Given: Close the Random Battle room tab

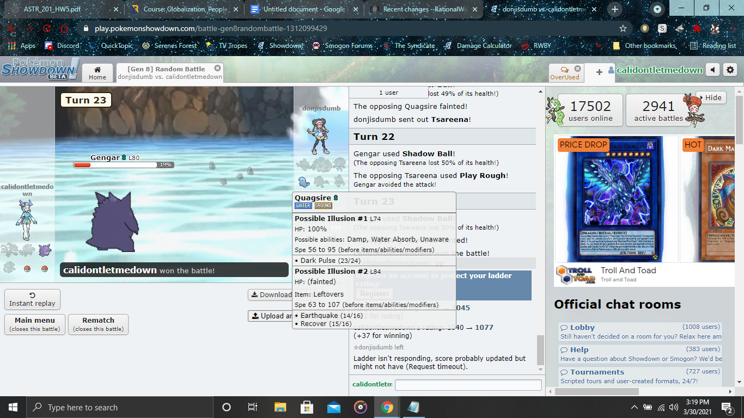Looking at the screenshot, I should [x=217, y=68].
